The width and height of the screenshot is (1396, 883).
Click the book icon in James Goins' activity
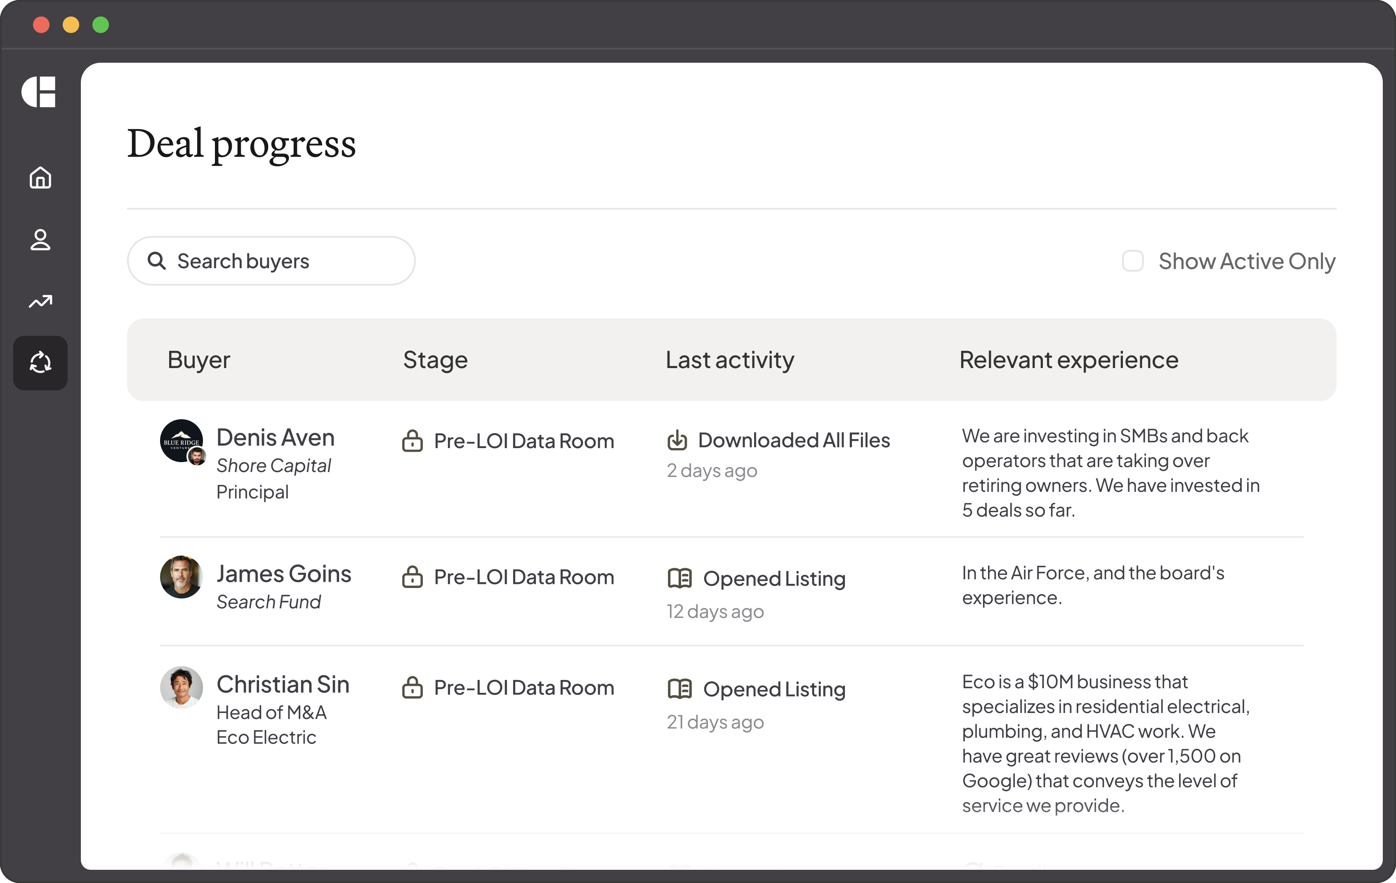[x=679, y=578]
